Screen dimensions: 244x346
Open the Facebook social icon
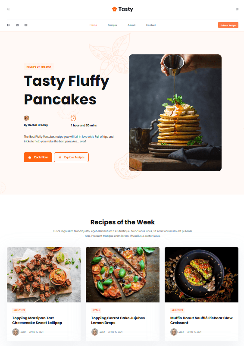(x=8, y=25)
